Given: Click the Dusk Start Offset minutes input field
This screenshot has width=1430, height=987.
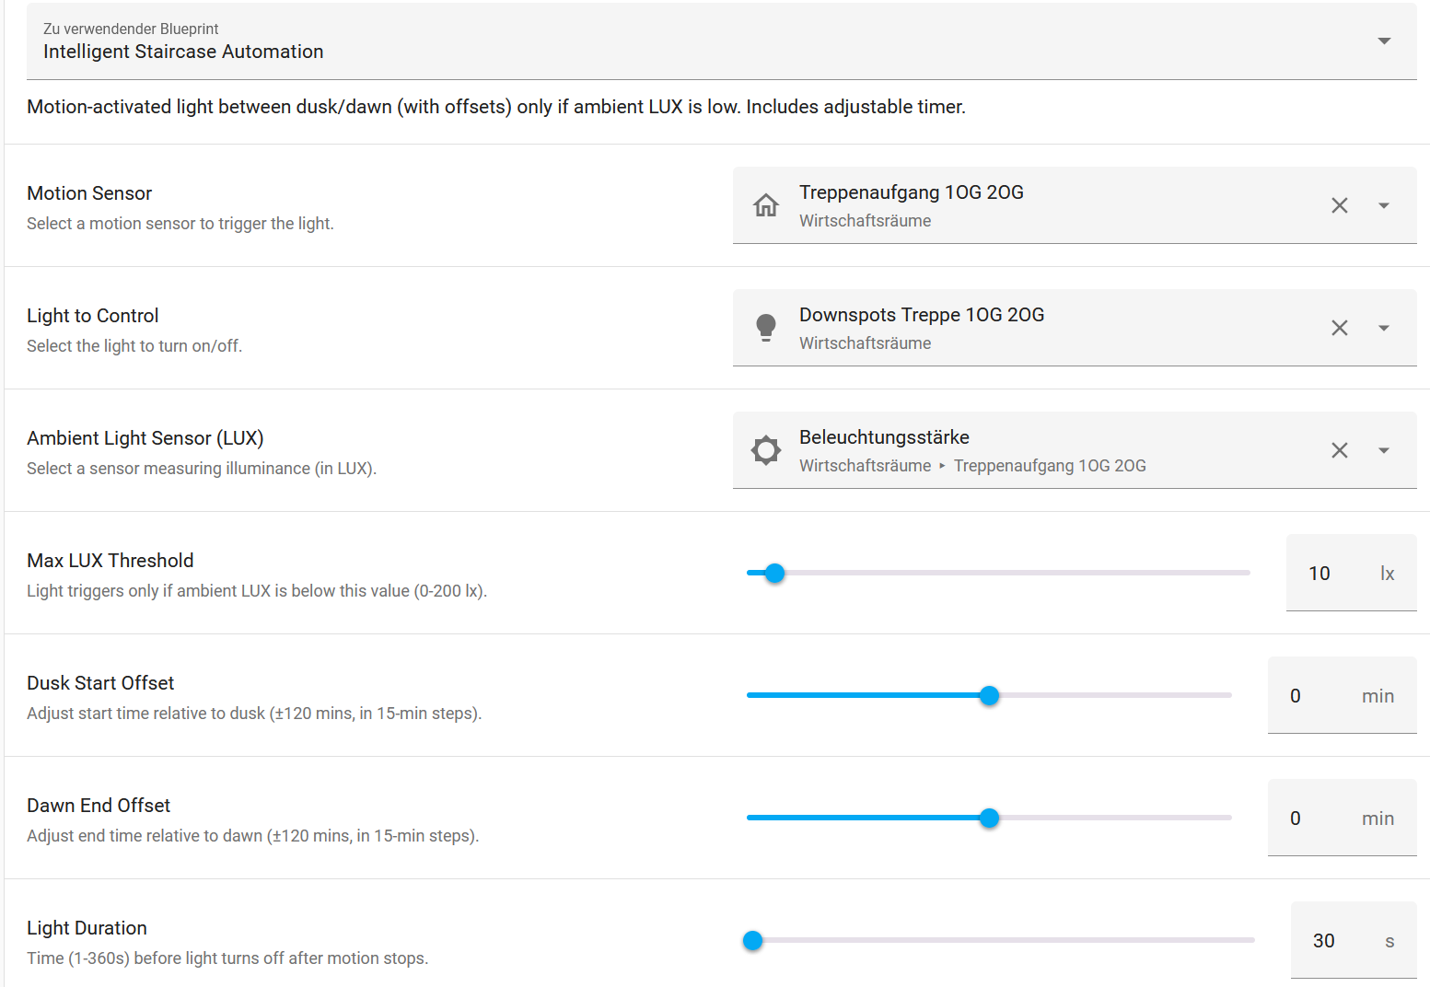Looking at the screenshot, I should (x=1342, y=695).
